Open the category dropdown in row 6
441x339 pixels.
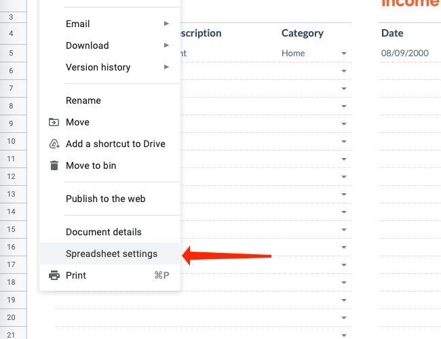[344, 71]
